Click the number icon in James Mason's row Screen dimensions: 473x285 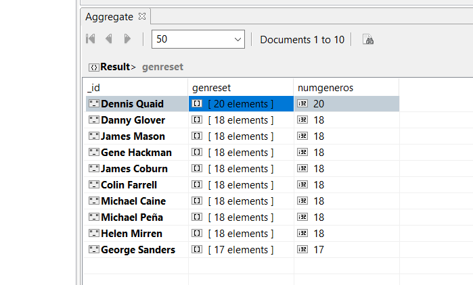[x=302, y=136]
